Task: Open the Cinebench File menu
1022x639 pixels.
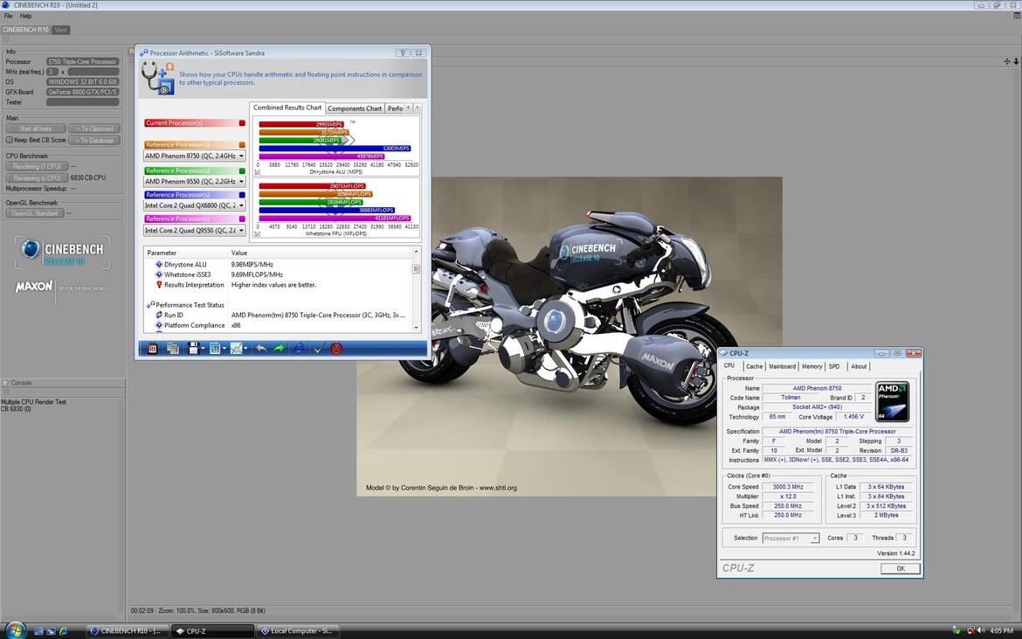Action: pos(9,16)
